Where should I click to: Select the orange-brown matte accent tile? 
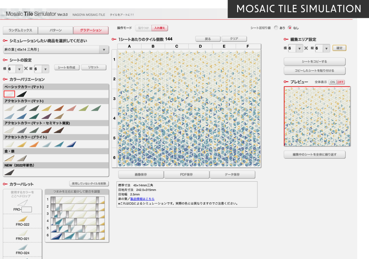(x=59, y=108)
